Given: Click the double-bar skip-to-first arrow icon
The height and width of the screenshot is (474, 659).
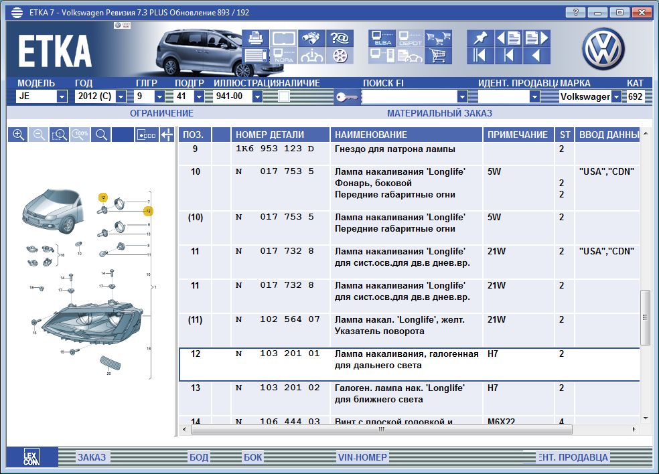Looking at the screenshot, I should pos(480,56).
